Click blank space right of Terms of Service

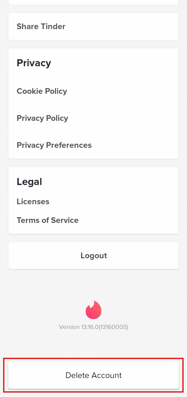click(x=130, y=220)
